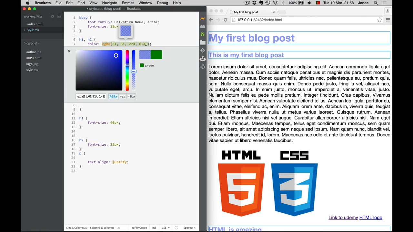This screenshot has height=232, width=413.
Task: Close the inline color picker editor
Action: tap(69, 51)
